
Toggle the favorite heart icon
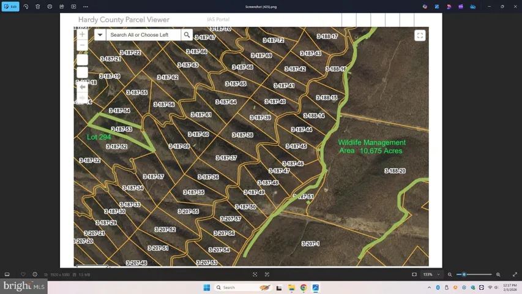pos(23,274)
